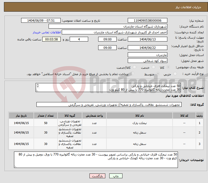Click the quantity 30 in row 2
208x183 pixels.
pyautogui.click(x=46, y=132)
